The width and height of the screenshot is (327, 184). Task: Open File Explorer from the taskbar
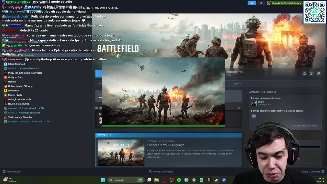(x=157, y=180)
